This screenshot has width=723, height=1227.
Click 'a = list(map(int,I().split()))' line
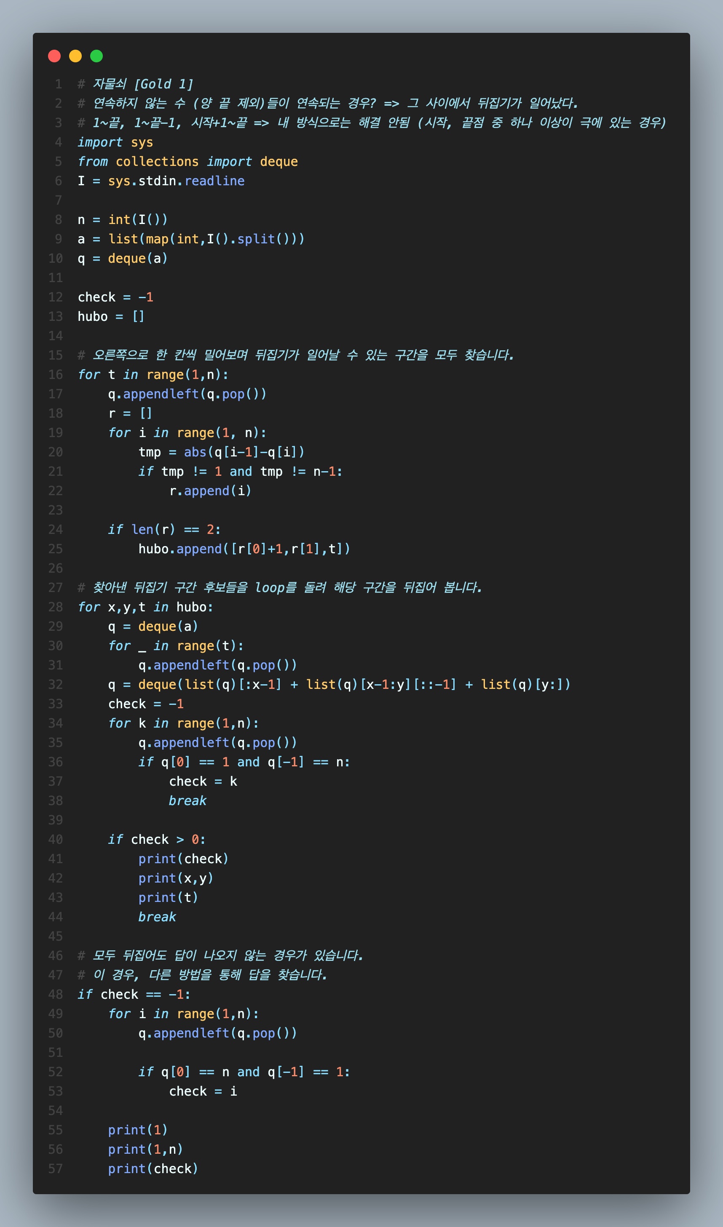191,239
